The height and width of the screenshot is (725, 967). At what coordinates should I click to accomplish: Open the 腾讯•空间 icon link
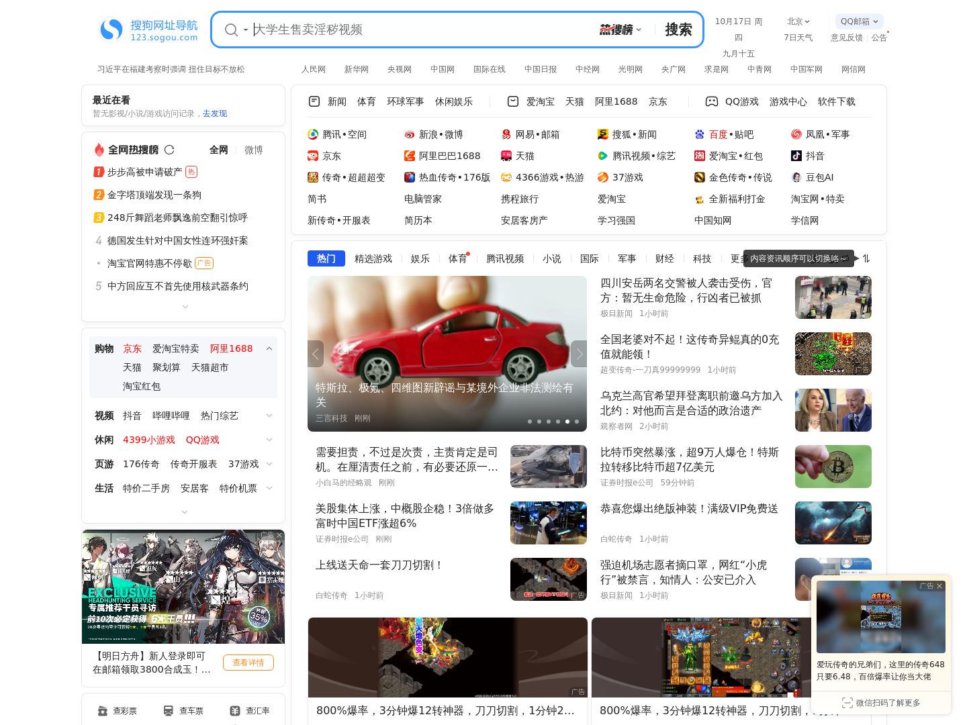tap(313, 134)
